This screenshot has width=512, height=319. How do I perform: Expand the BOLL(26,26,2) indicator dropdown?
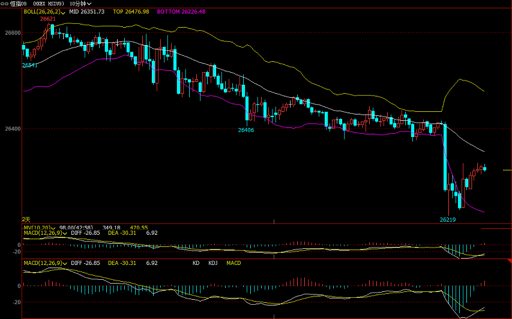(x=43, y=12)
